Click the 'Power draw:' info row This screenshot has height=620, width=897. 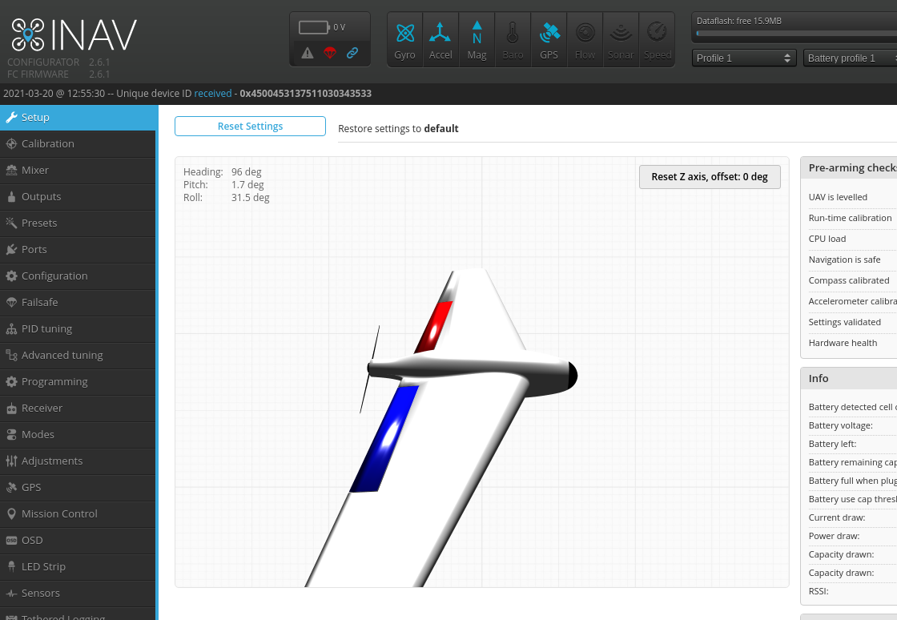[852, 536]
